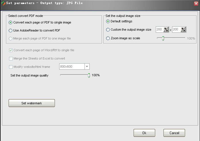Click the app icon in title bar
The height and width of the screenshot is (141, 200).
[3, 3]
